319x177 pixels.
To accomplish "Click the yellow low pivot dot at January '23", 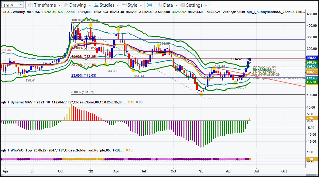I will (x=201, y=95).
